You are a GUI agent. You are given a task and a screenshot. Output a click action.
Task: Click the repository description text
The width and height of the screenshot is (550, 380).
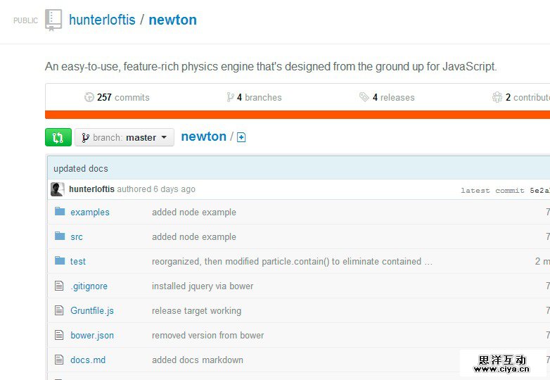[271, 67]
